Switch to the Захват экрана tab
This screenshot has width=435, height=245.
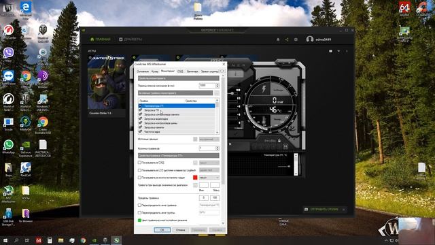209,71
